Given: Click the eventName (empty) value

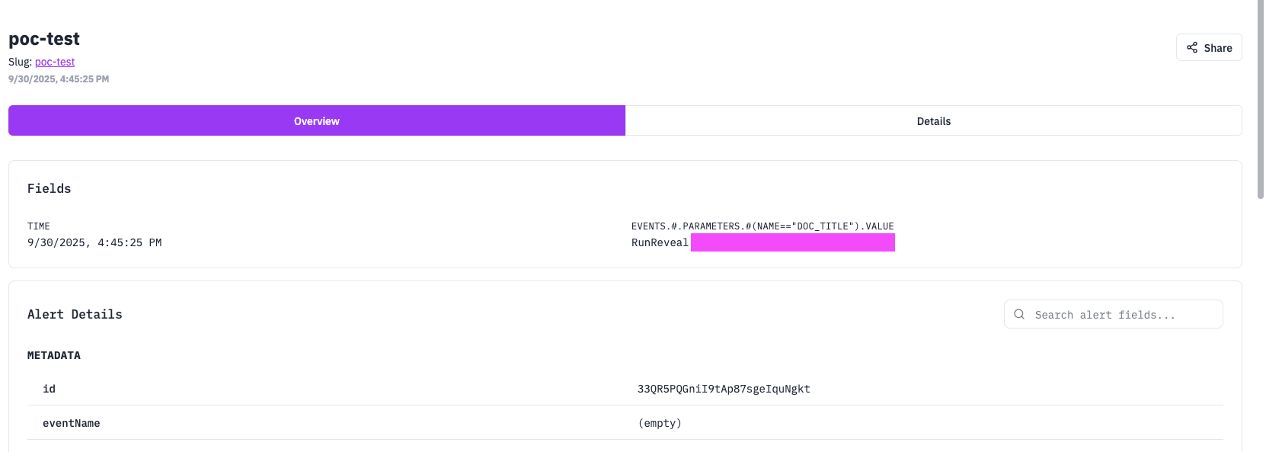Looking at the screenshot, I should (660, 423).
